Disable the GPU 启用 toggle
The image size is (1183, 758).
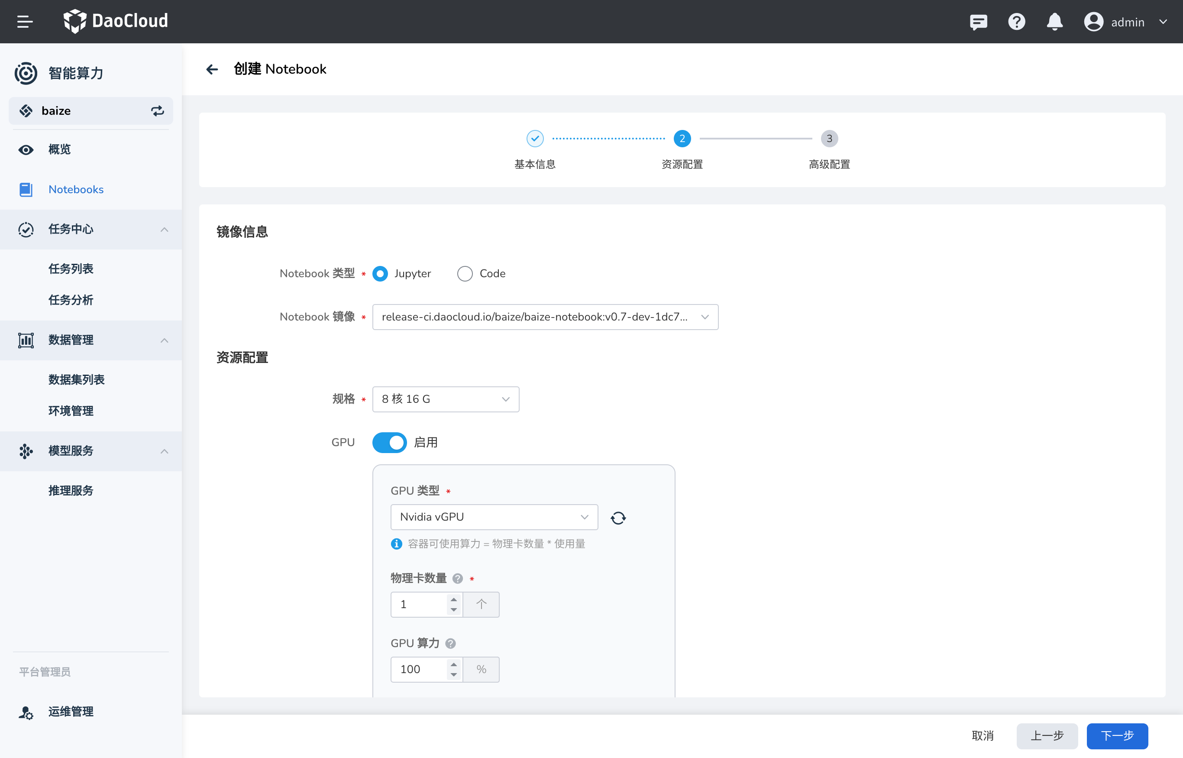click(389, 443)
